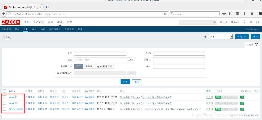Open the downloads arrow icon
Screen dimensions: 262x120
tap(245, 14)
